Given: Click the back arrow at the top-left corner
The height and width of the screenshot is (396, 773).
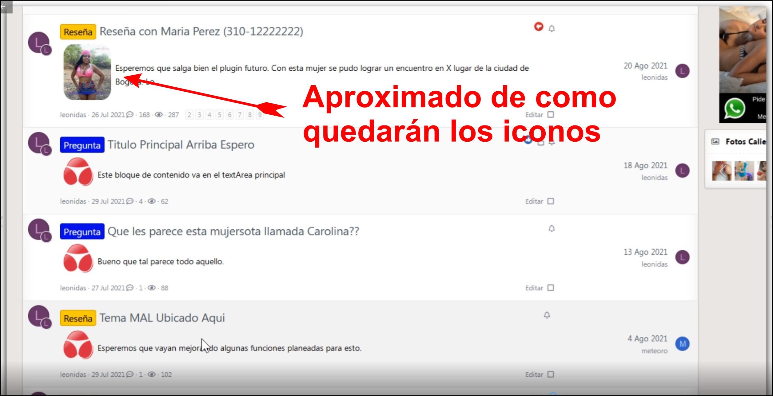Looking at the screenshot, I should 4,6.
